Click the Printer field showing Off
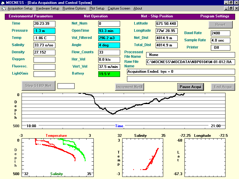The image size is (239, 179). [220, 48]
